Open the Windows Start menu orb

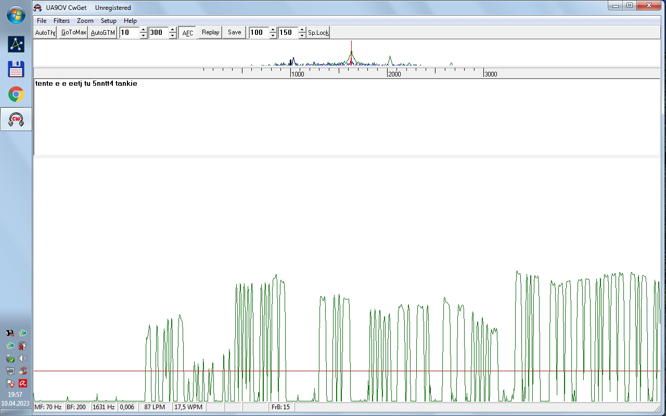(16, 15)
